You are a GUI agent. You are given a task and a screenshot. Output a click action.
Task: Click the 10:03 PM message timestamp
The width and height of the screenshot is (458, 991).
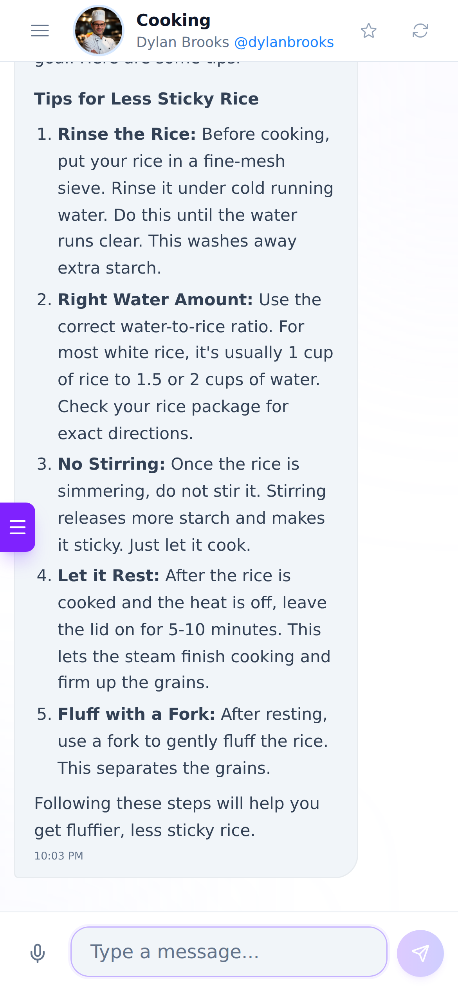point(59,856)
